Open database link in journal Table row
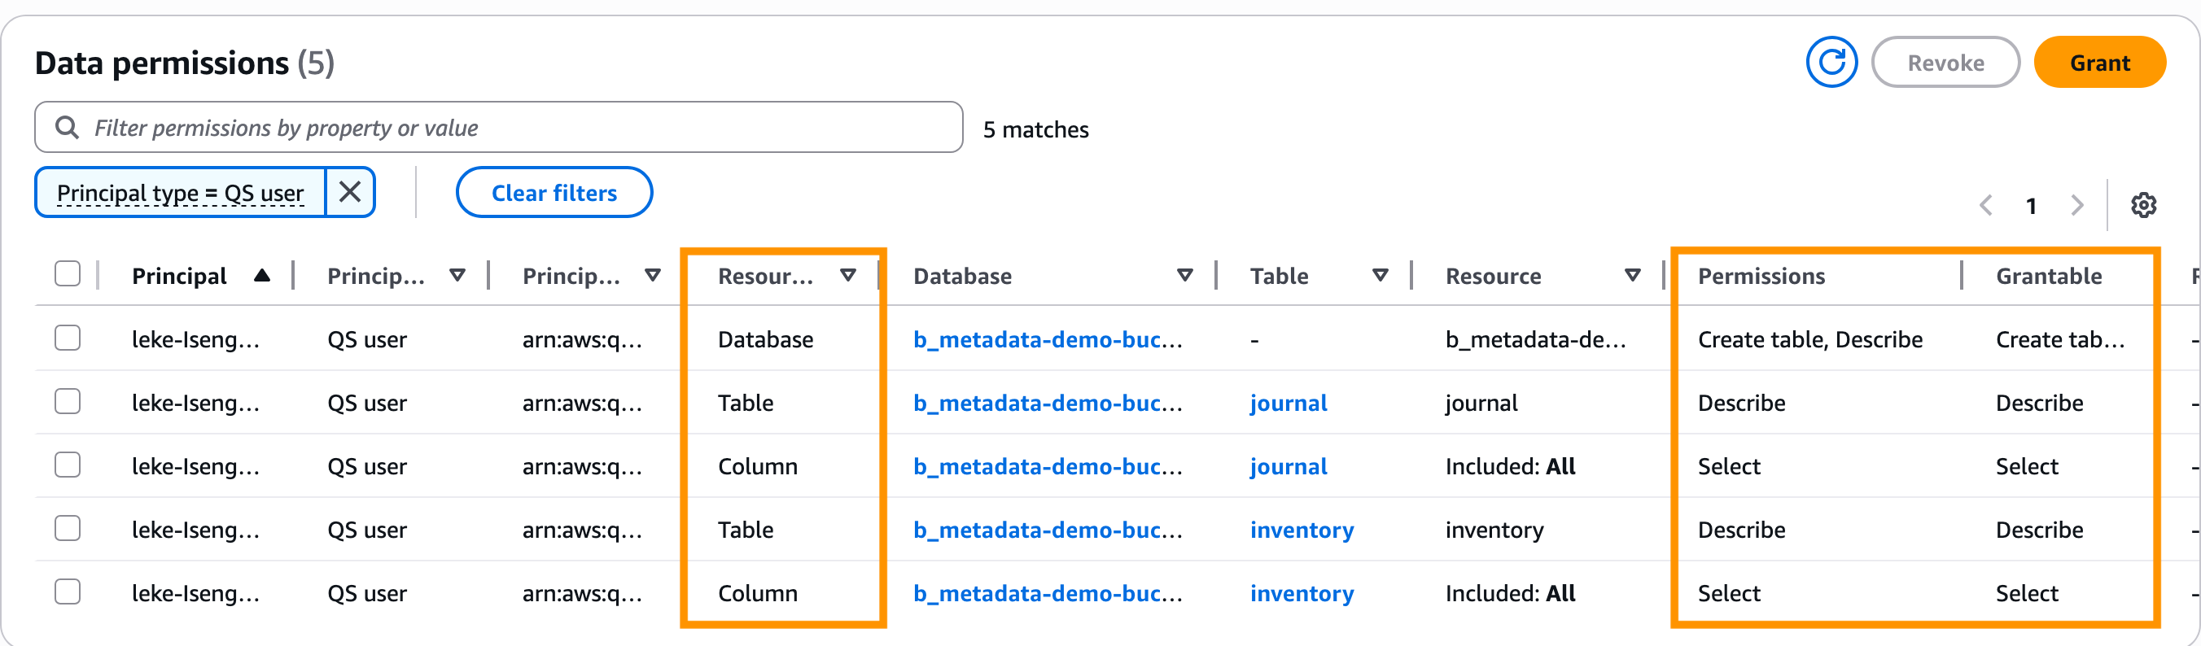The image size is (2201, 646). [x=1048, y=403]
